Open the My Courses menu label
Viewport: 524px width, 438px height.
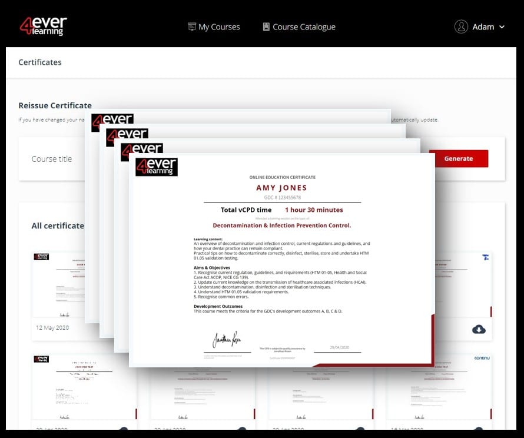[219, 26]
